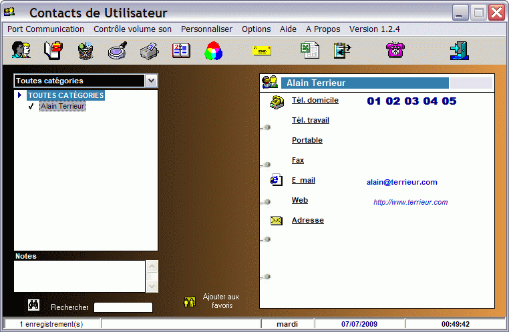
Task: Click the Alain Terrieur name header
Action: 365,83
